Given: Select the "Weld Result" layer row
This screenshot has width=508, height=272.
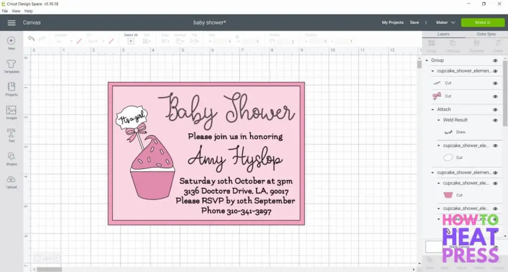Looking at the screenshot, I should point(466,120).
